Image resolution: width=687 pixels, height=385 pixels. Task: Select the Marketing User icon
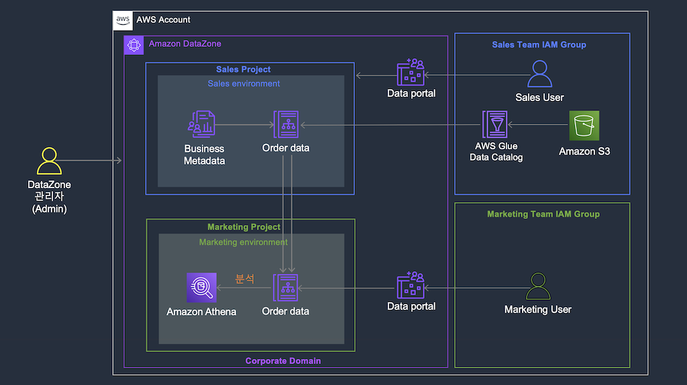(538, 286)
